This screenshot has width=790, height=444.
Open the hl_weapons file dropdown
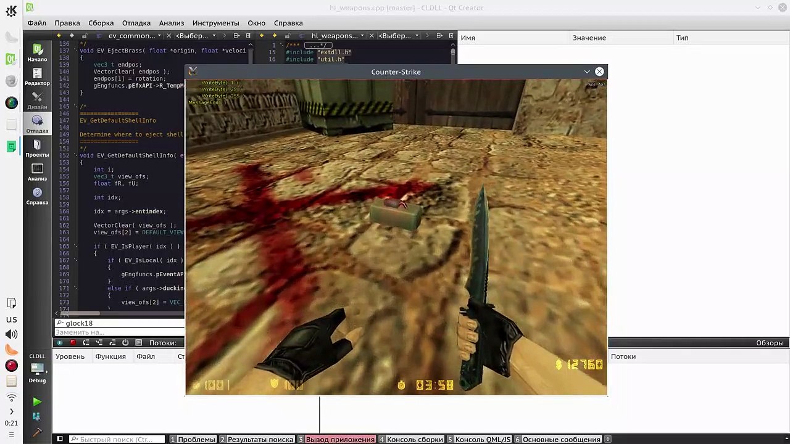click(x=338, y=36)
